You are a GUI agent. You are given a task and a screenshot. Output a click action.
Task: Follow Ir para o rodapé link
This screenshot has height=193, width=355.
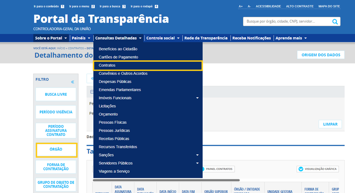pyautogui.click(x=144, y=6)
